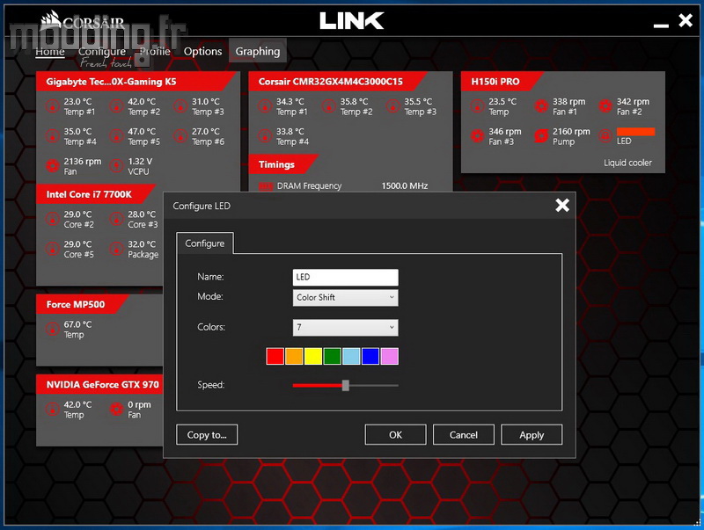704x530 pixels.
Task: Click the "1500.0 MHz" DRAM frequency value
Action: [404, 186]
